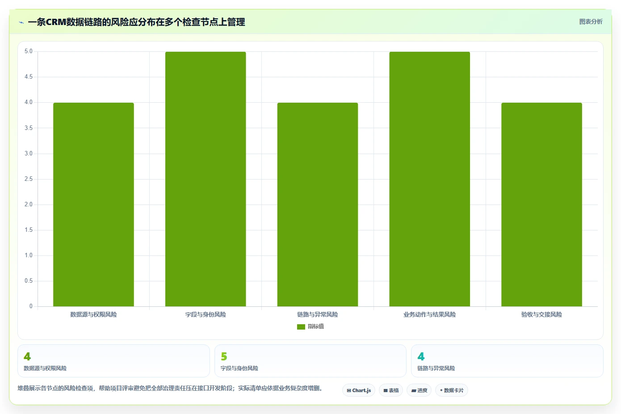Click the 业务动作与结果风险 x-axis label

click(x=430, y=314)
